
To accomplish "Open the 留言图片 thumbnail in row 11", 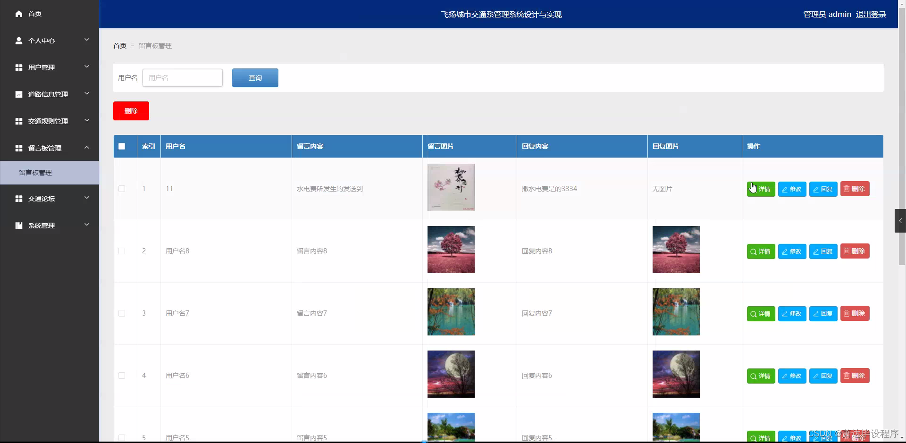I will 451,187.
